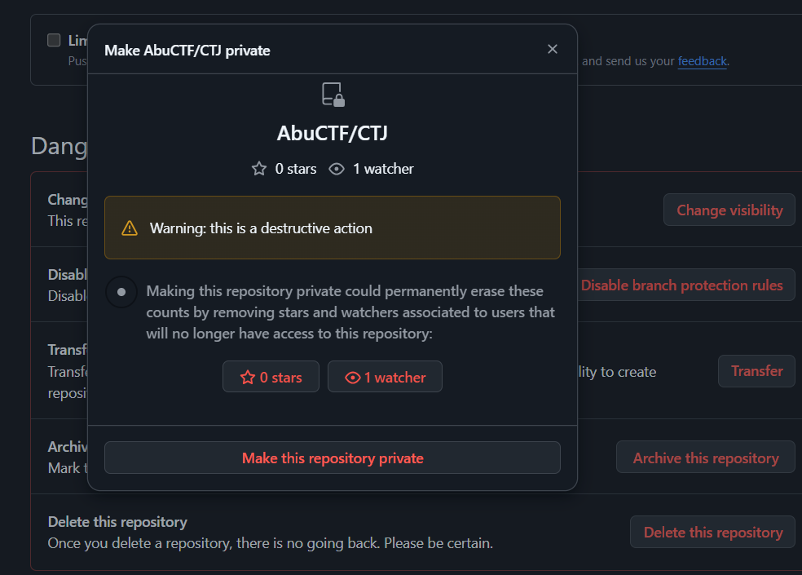Toggle the checkbox at the top left
This screenshot has width=802, height=575.
54,40
